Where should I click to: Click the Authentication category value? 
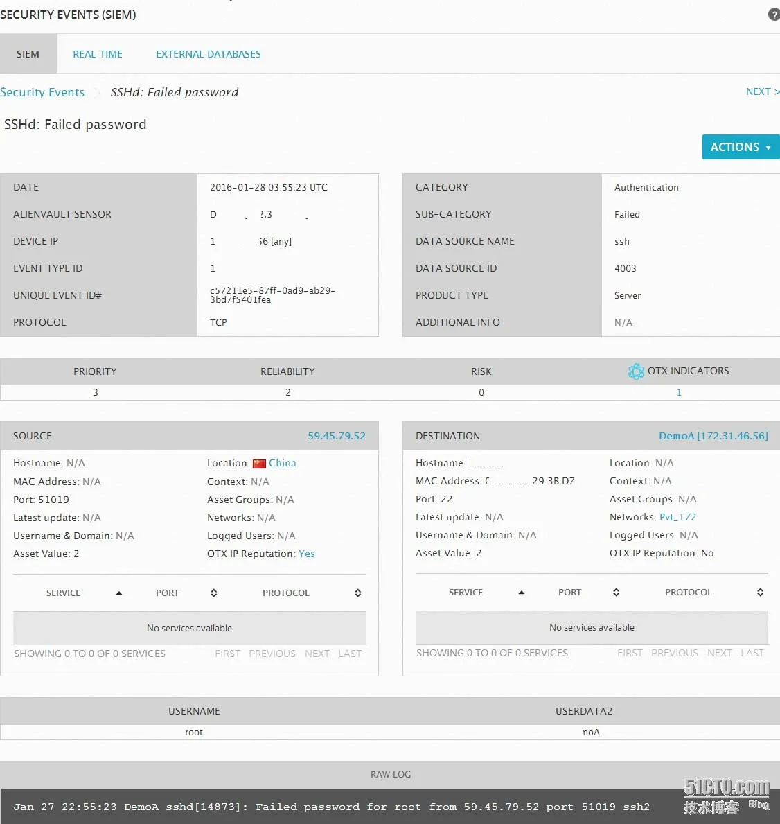[646, 188]
